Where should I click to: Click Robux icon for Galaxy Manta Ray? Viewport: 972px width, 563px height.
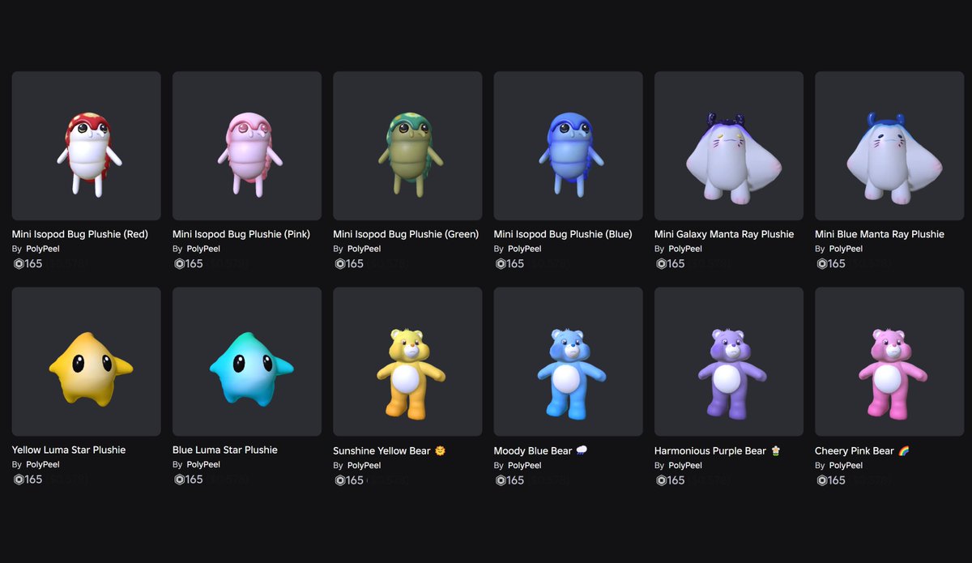pyautogui.click(x=660, y=263)
